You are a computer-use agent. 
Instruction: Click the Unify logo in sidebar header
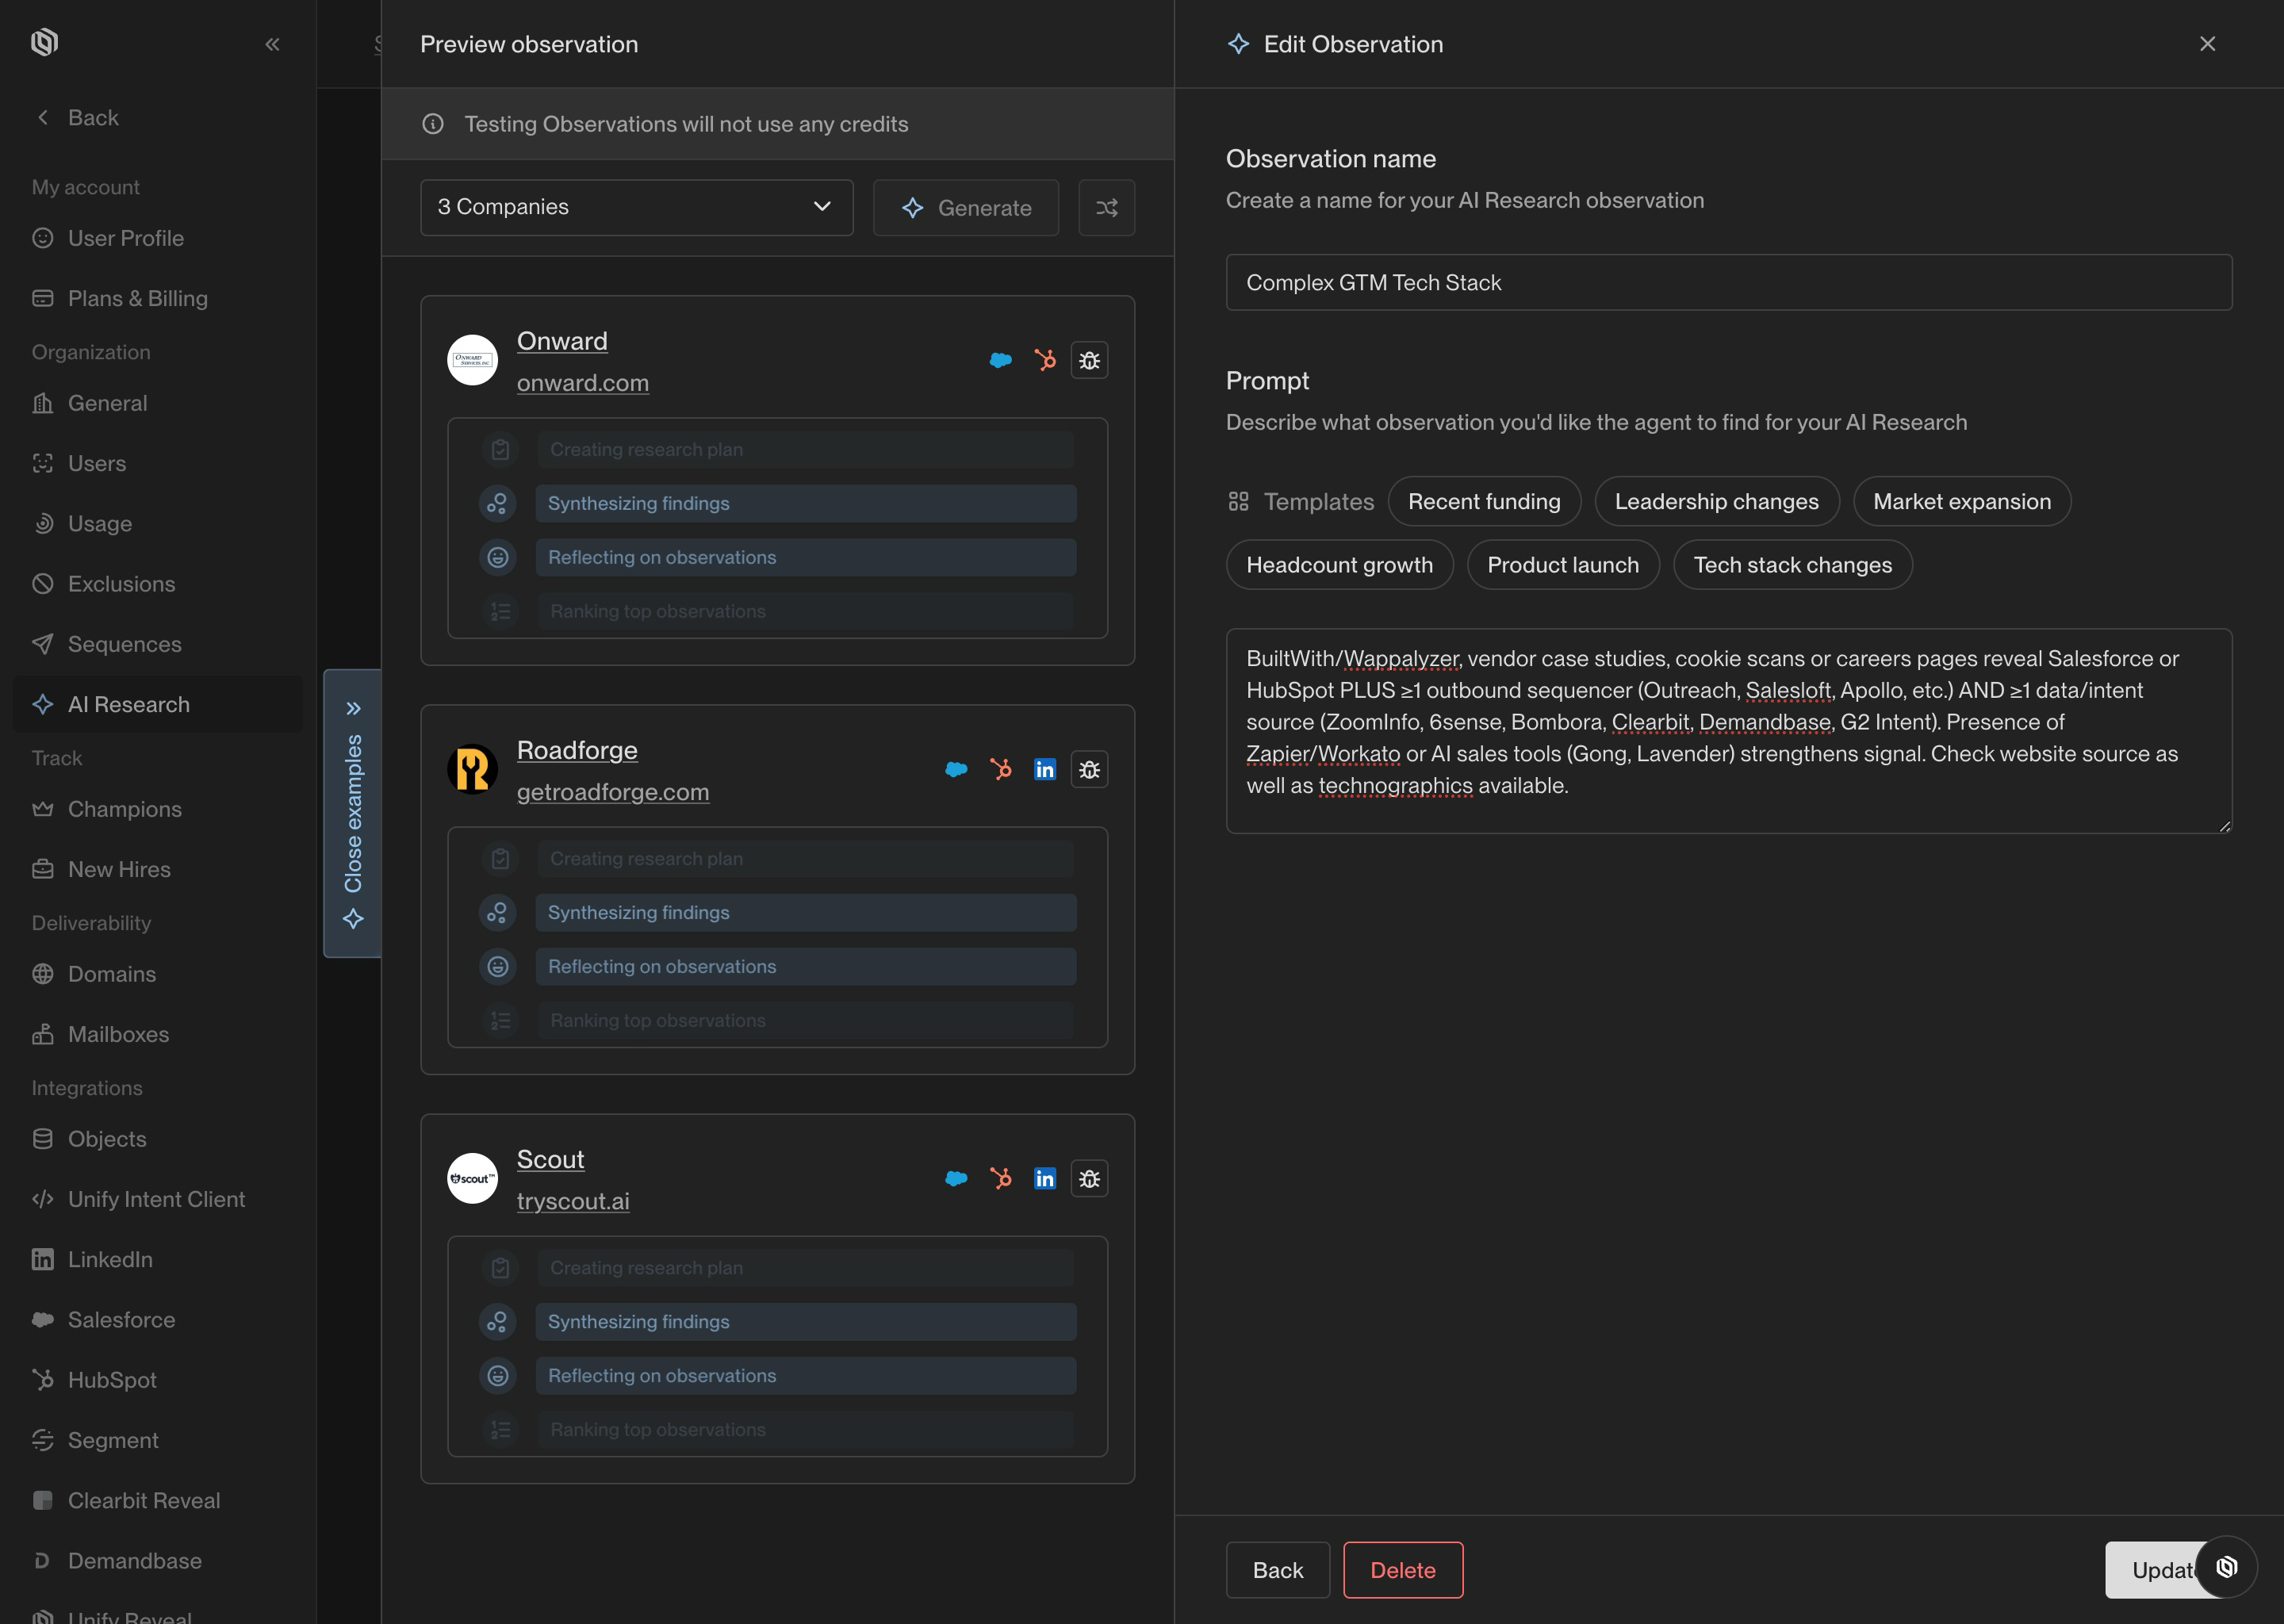click(x=44, y=42)
